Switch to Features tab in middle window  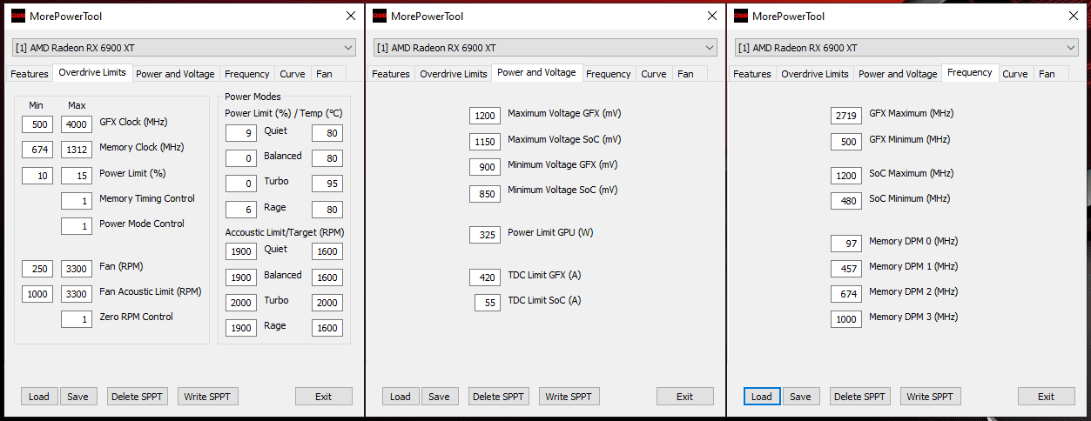[391, 74]
